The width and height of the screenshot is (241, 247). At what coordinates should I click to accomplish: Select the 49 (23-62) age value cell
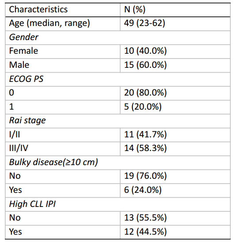pos(144,23)
